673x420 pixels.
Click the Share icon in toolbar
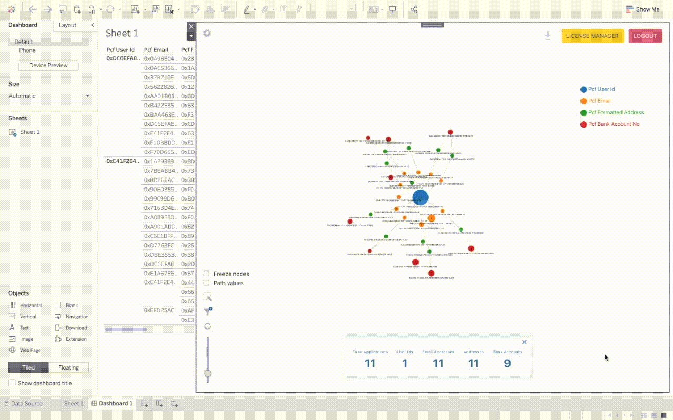click(414, 9)
